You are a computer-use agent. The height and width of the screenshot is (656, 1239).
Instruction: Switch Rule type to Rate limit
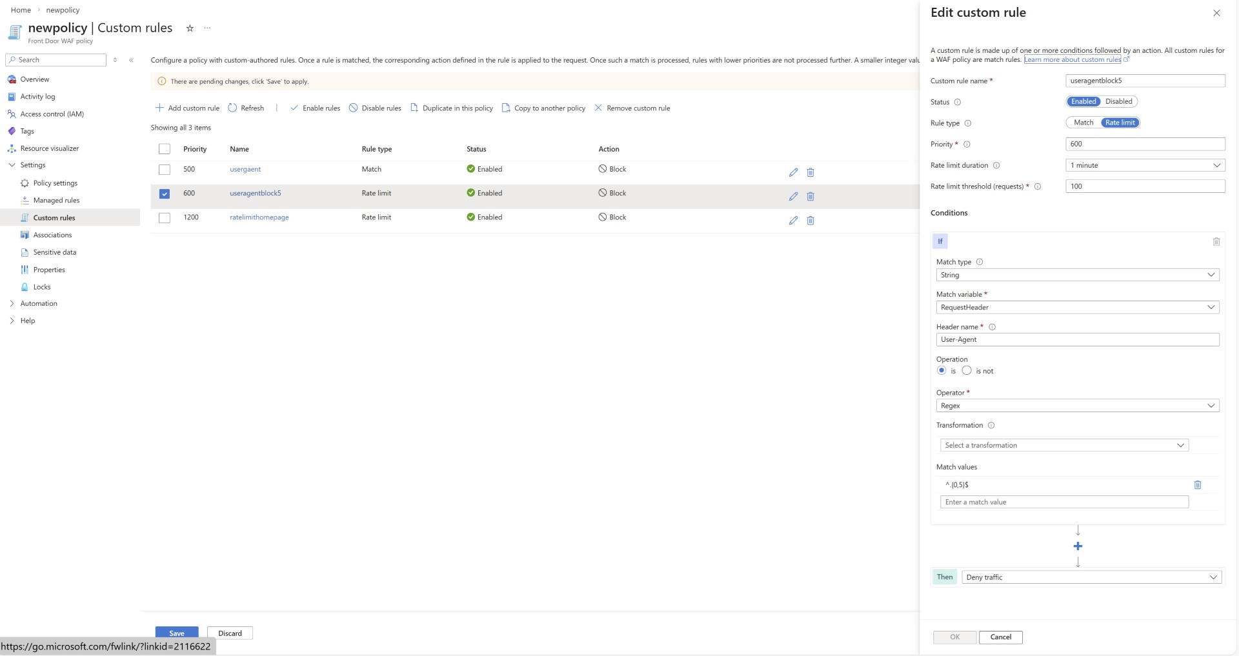pos(1120,123)
